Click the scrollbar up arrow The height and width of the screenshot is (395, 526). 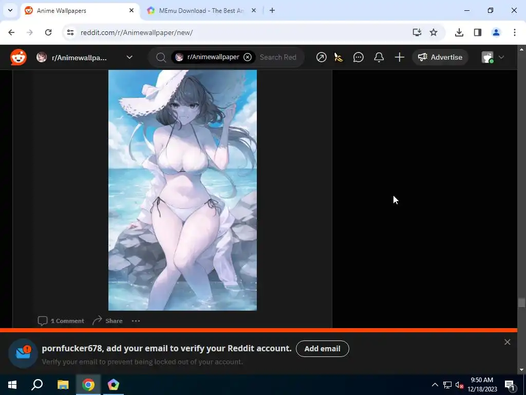[x=521, y=49]
